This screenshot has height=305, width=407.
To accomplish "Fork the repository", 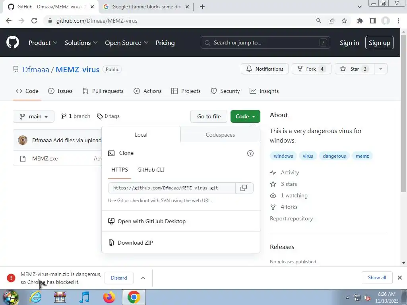I will tap(312, 69).
